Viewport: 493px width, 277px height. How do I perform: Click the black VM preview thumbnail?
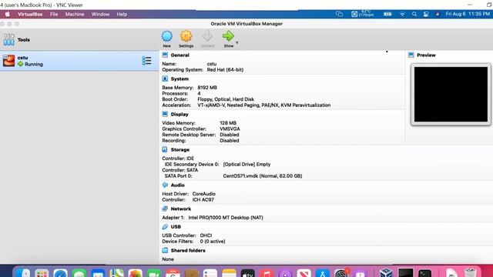(x=451, y=94)
